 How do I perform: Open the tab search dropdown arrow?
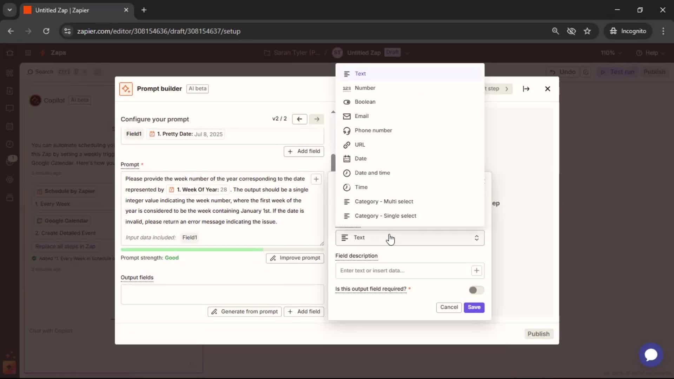click(x=9, y=10)
